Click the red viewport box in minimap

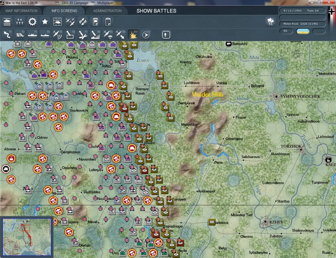tap(25, 228)
